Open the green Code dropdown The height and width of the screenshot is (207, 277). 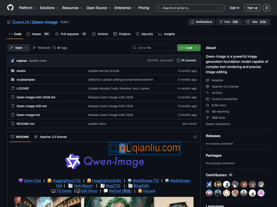pyautogui.click(x=189, y=48)
